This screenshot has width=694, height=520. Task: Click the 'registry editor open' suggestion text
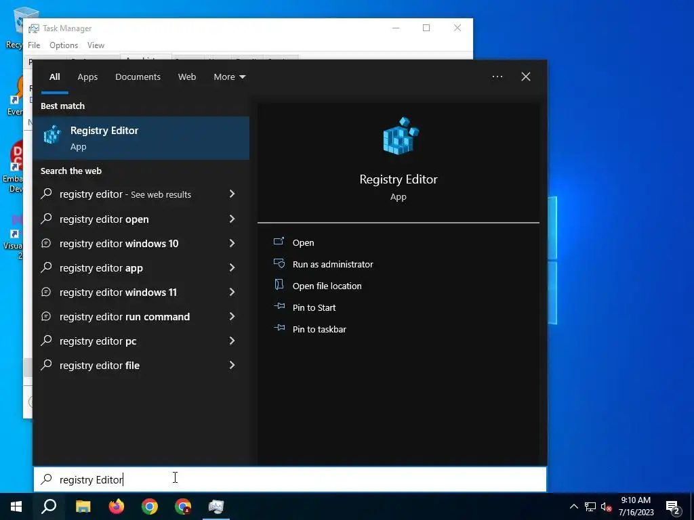coord(104,219)
